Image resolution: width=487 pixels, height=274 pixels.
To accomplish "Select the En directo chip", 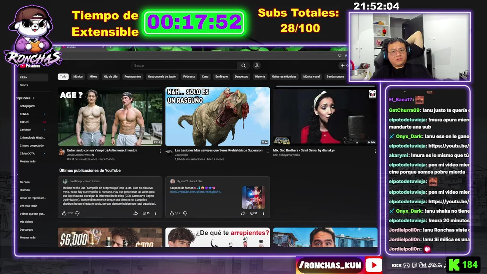I will pos(221,76).
